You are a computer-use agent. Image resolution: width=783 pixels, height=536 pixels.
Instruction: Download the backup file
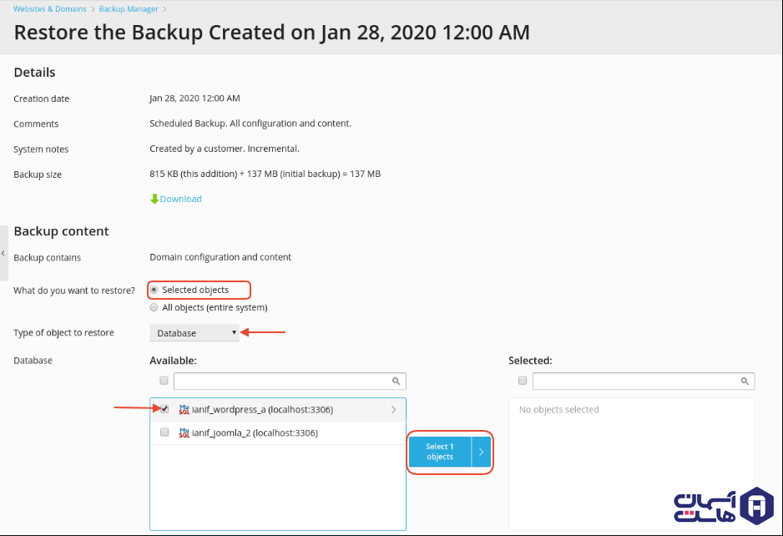(x=180, y=199)
